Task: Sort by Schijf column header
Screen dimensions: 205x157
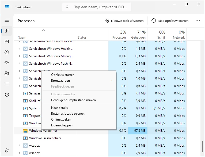Action: click(x=157, y=34)
